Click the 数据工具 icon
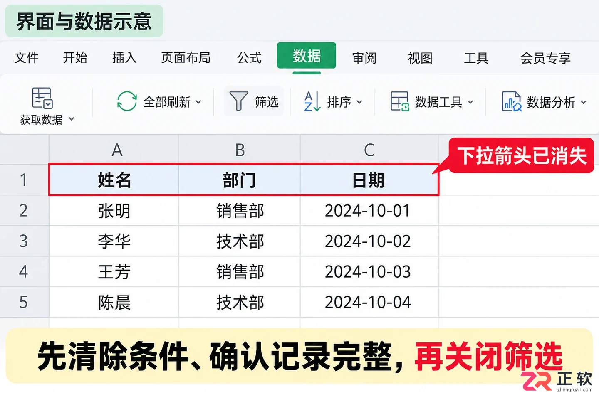This screenshot has width=599, height=399. pyautogui.click(x=400, y=101)
